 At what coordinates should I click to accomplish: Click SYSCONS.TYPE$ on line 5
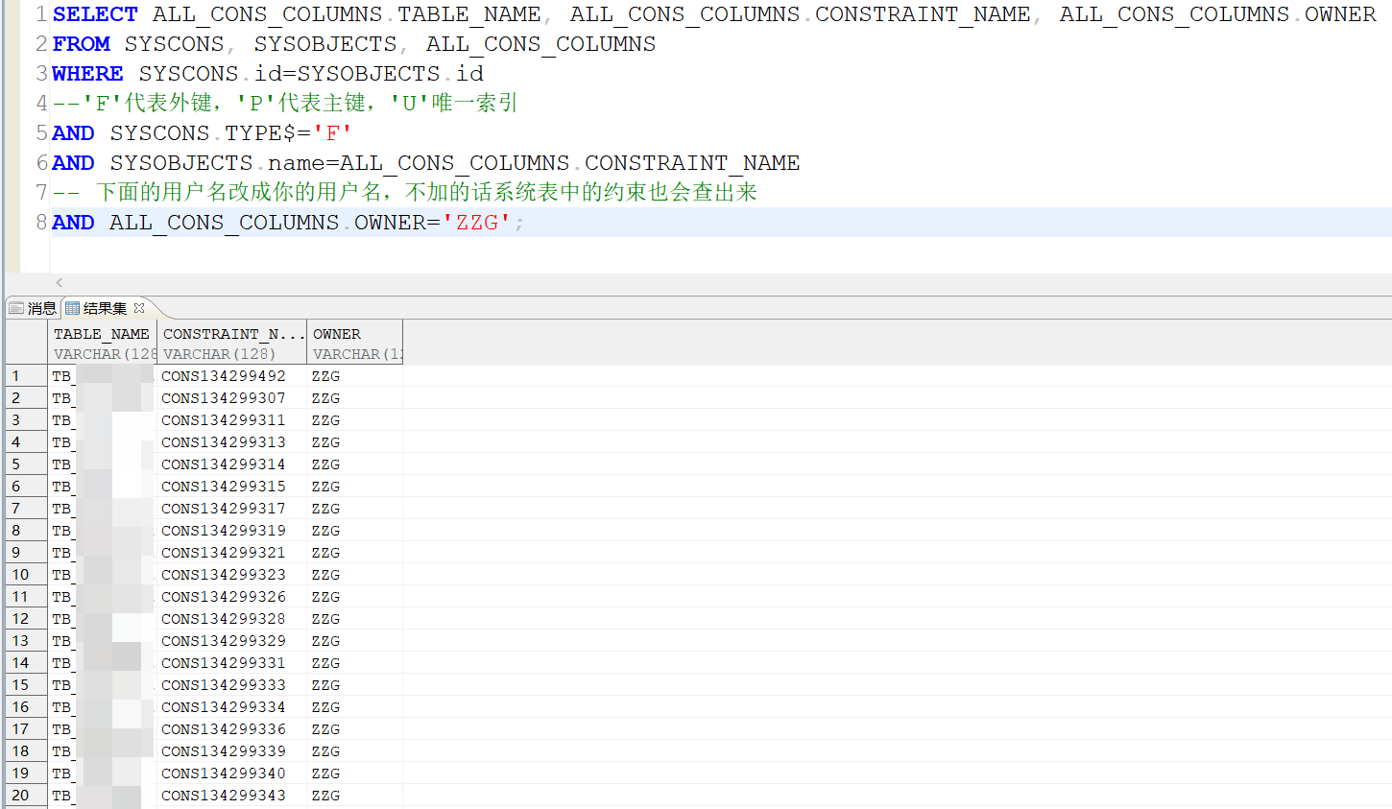204,133
